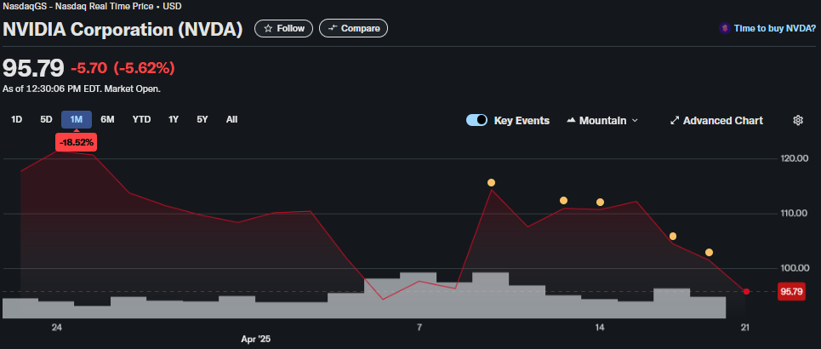Click the highest key event dot near 115
This screenshot has height=349, width=821.
click(x=491, y=182)
